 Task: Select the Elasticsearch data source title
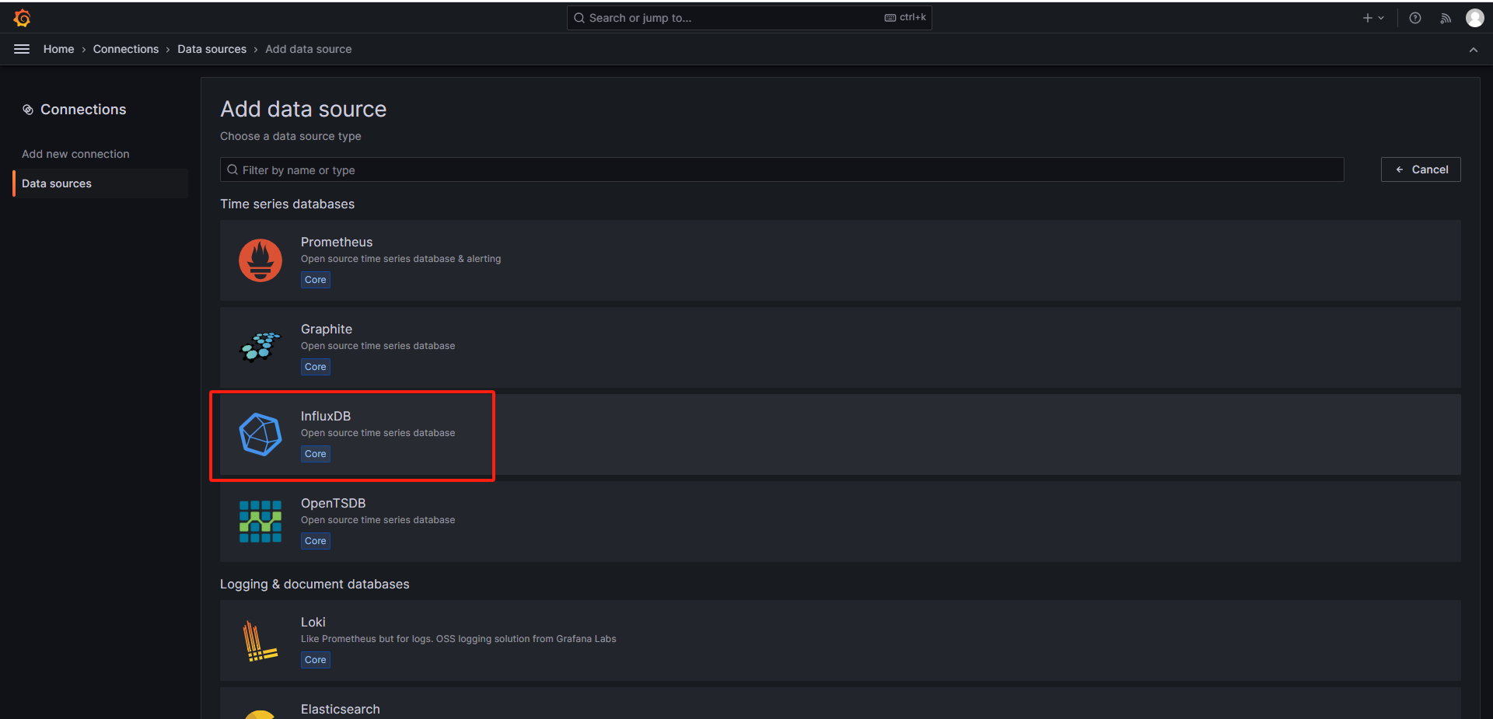tap(341, 709)
